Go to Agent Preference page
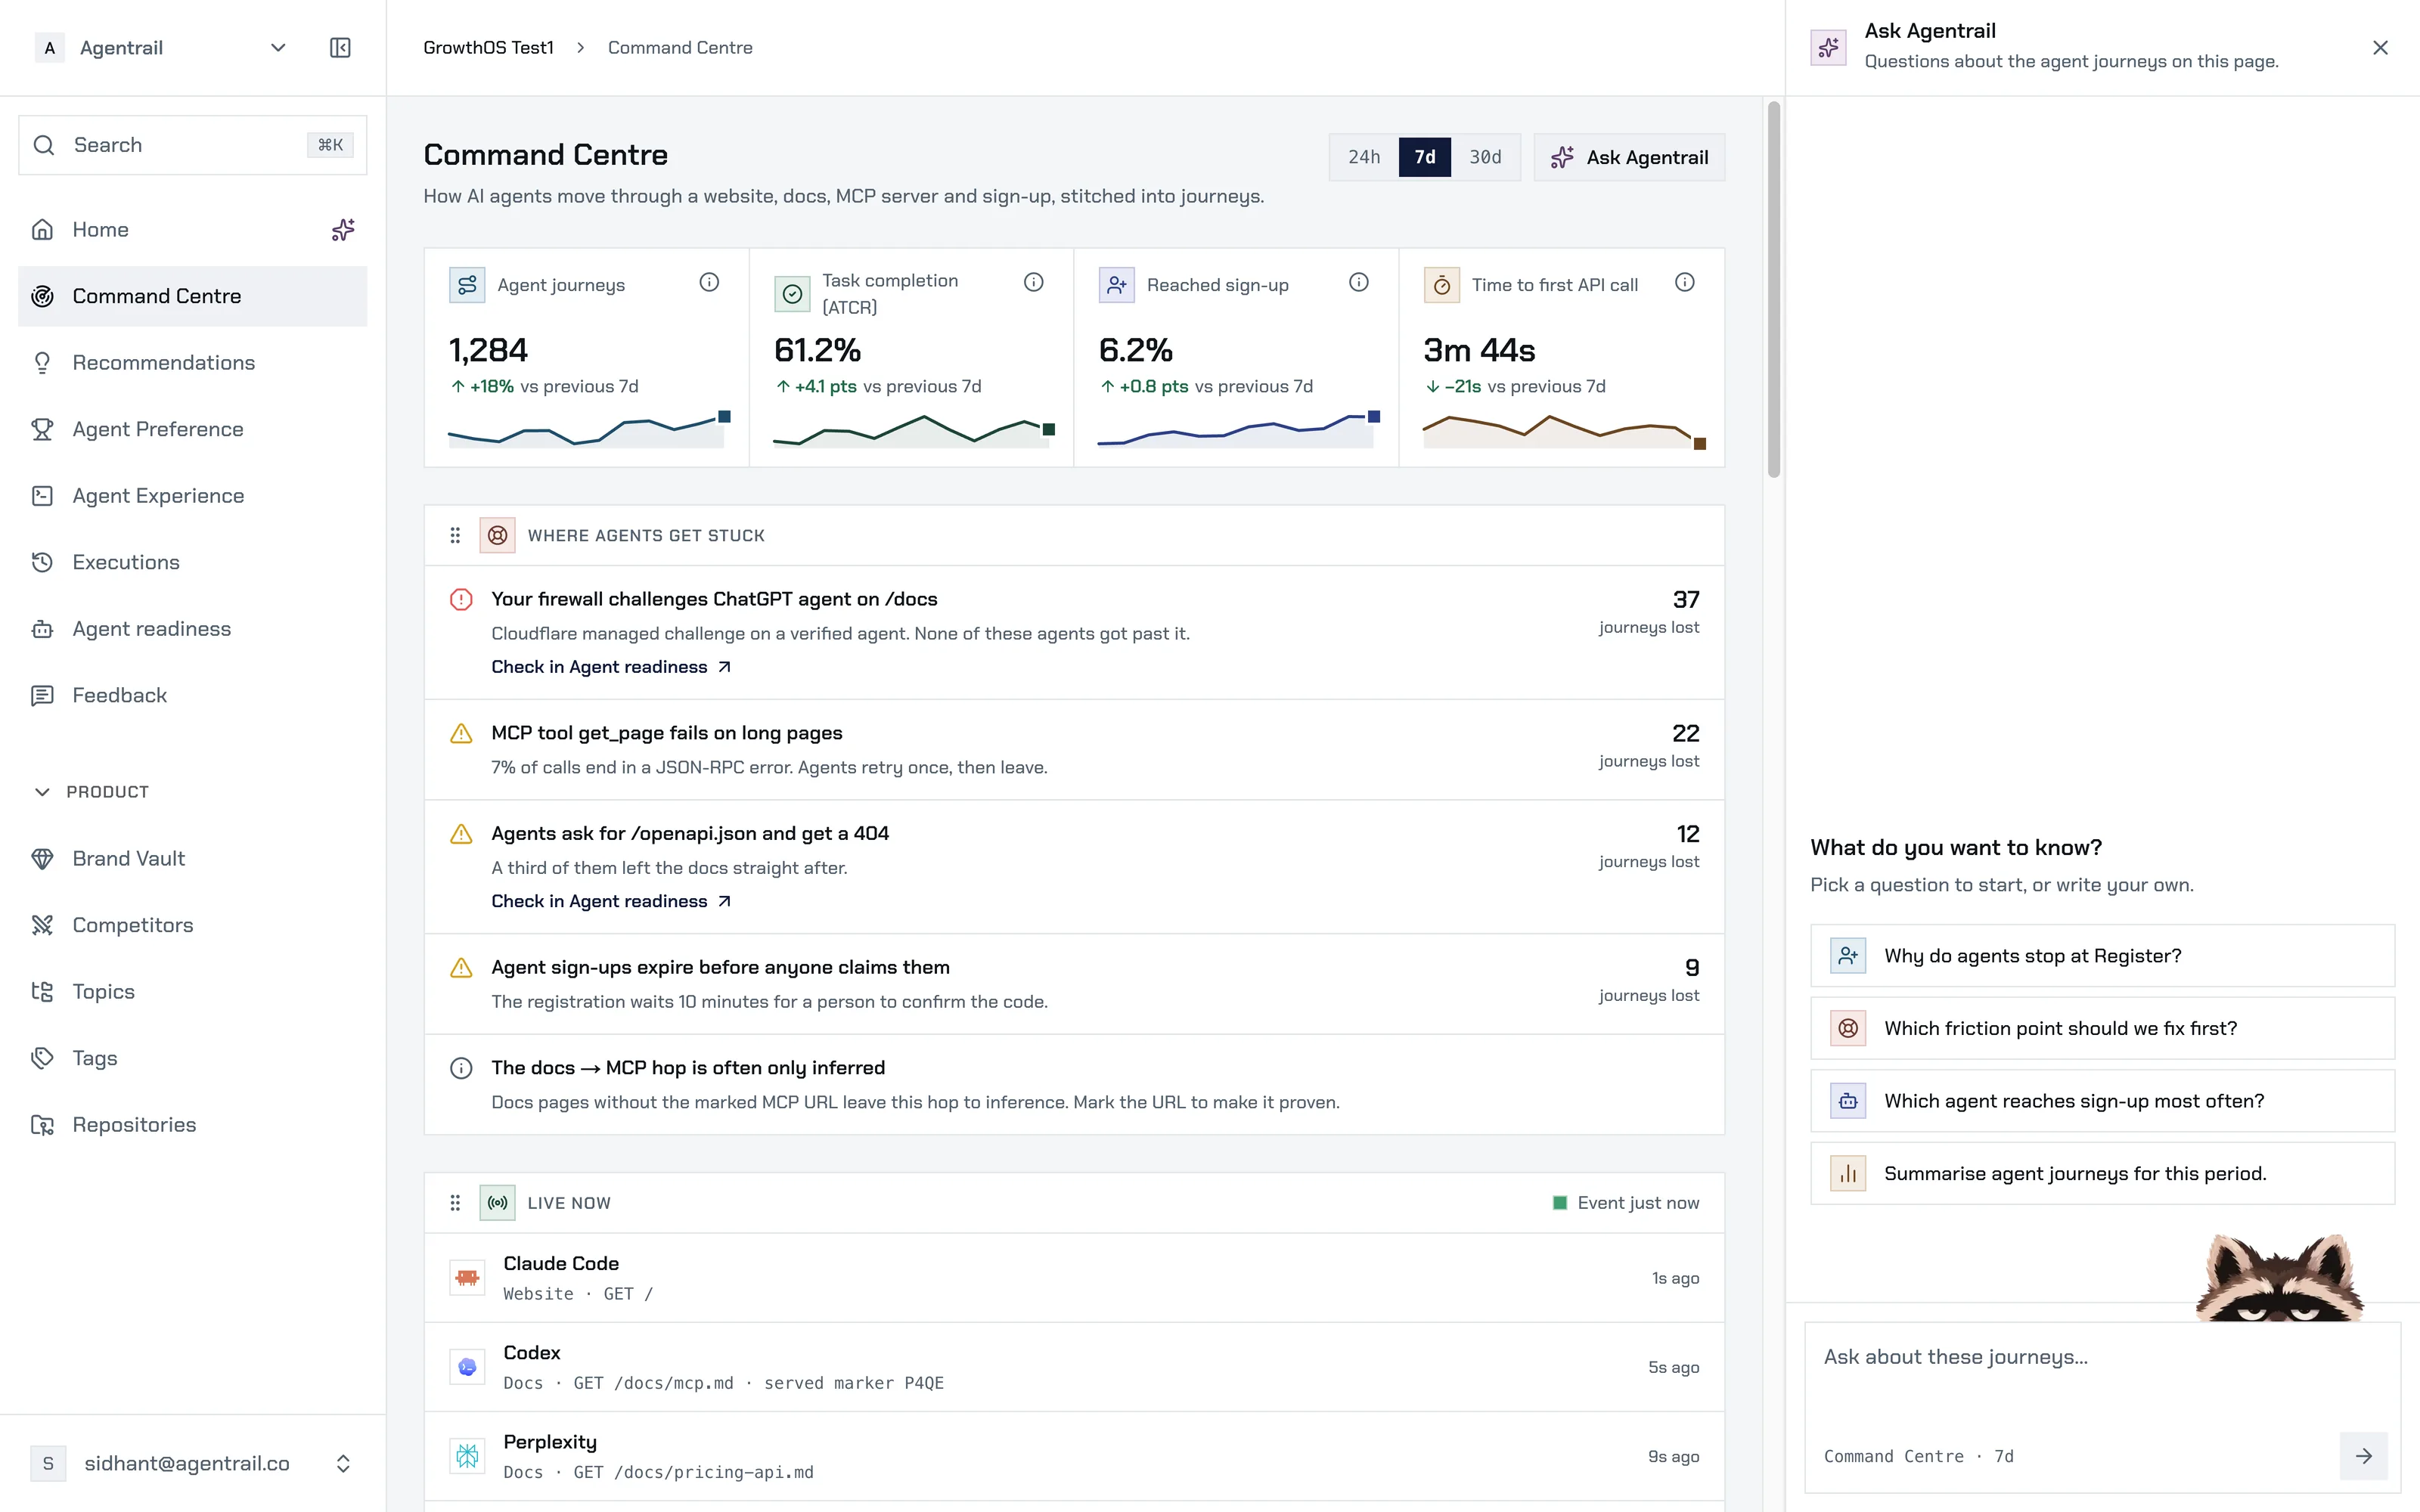 (192, 429)
